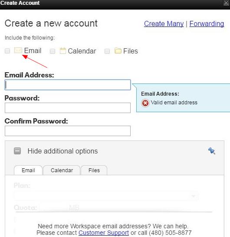The width and height of the screenshot is (230, 237).
Task: Switch to the Calendar options tab
Action: click(x=62, y=170)
